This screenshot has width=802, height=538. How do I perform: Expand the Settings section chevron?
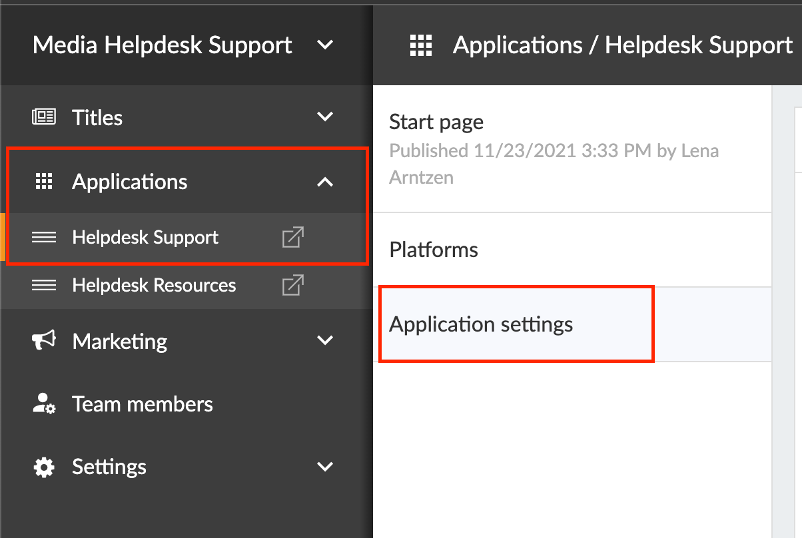pyautogui.click(x=325, y=467)
